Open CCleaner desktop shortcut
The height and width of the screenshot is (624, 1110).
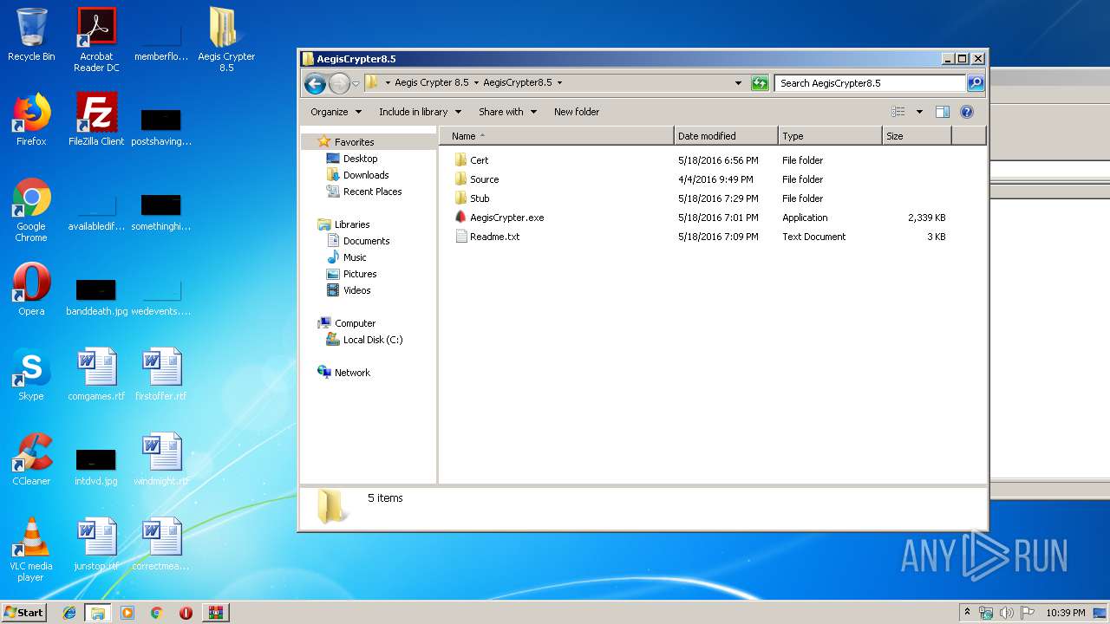[31, 459]
